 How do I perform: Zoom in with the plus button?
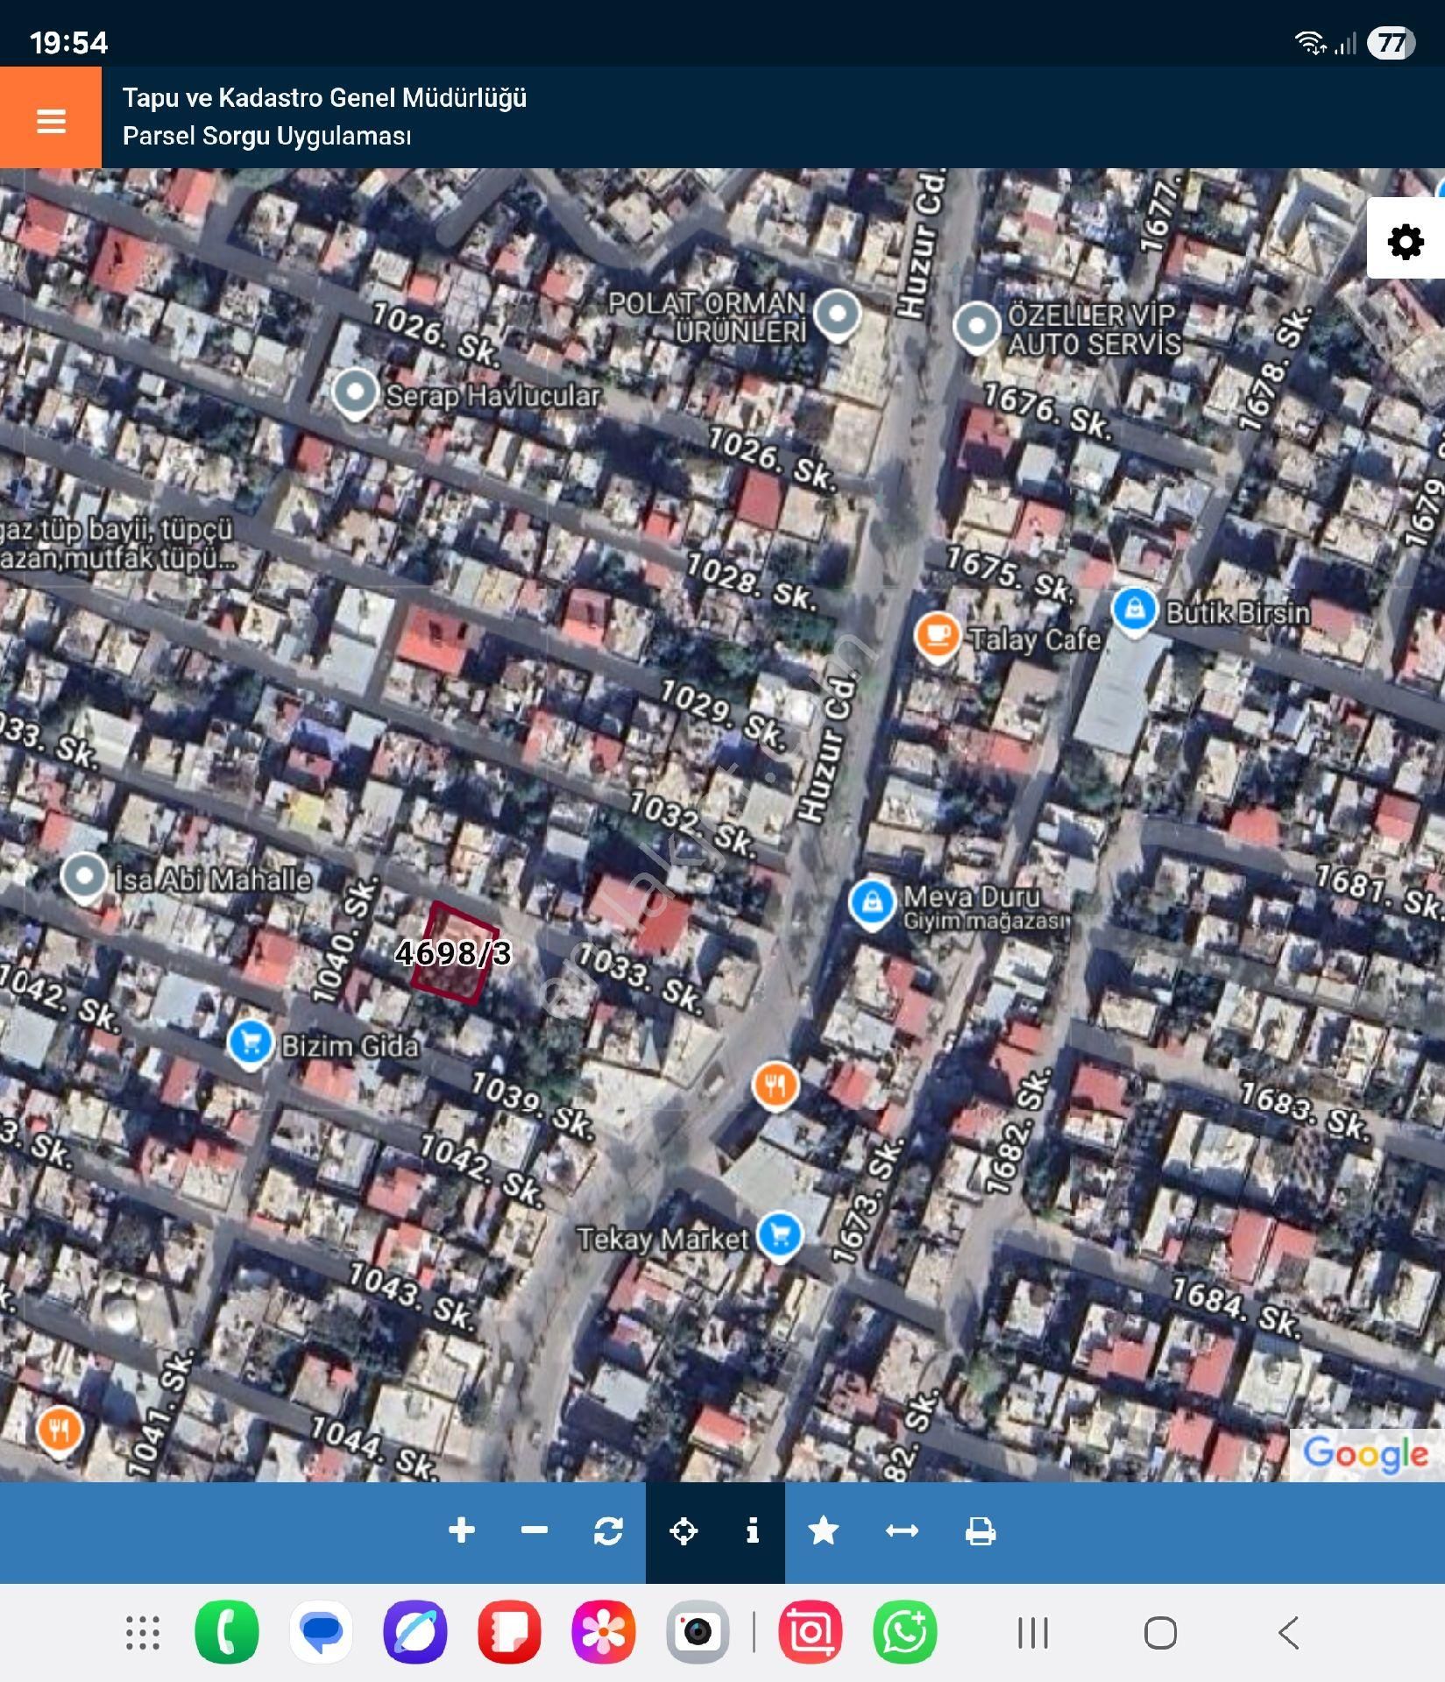click(x=462, y=1530)
